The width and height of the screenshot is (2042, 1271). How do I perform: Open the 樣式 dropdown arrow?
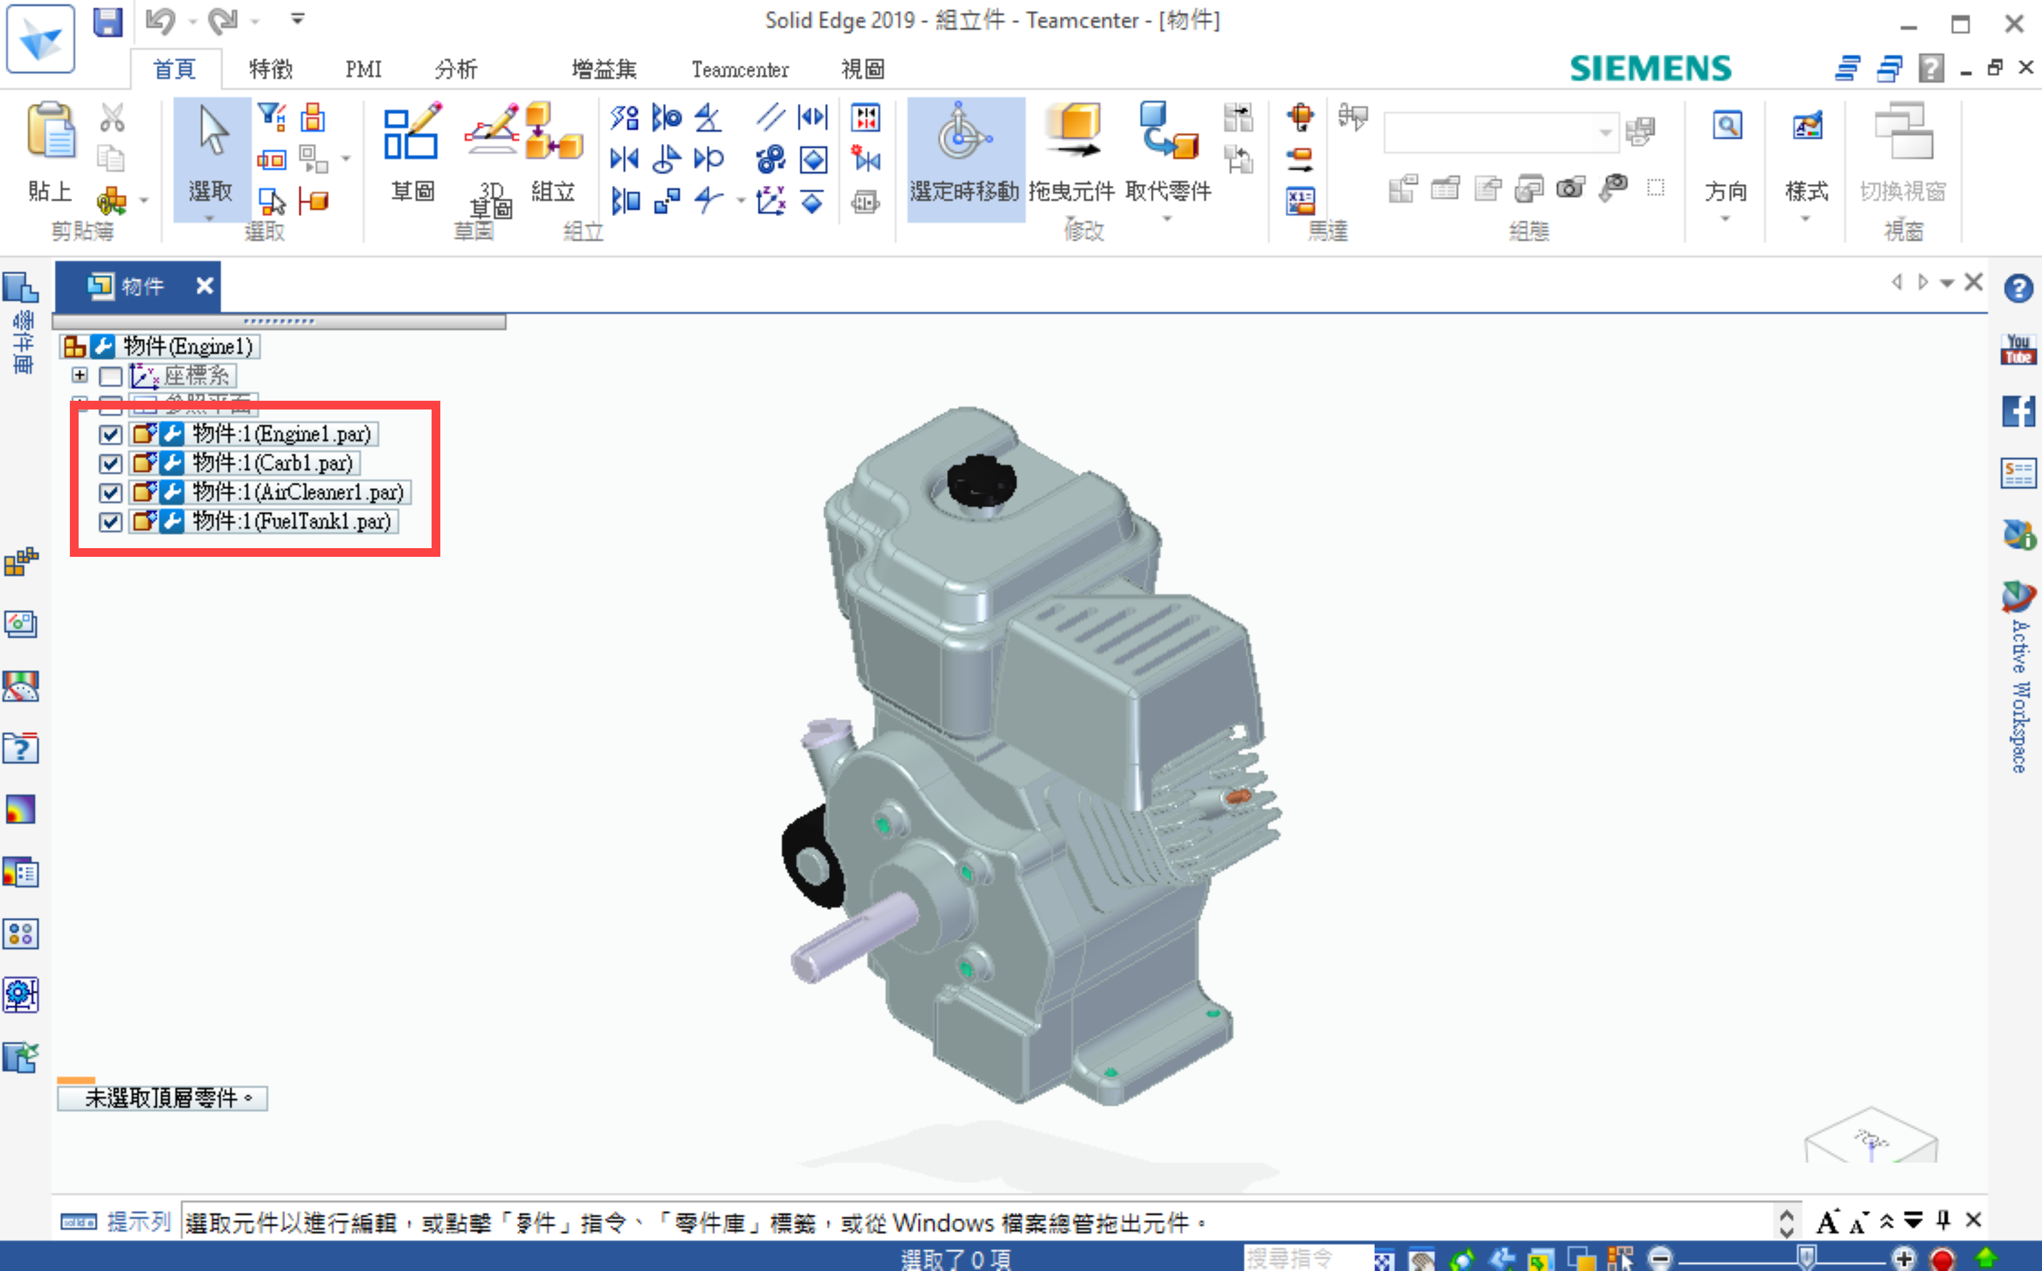(x=1805, y=218)
